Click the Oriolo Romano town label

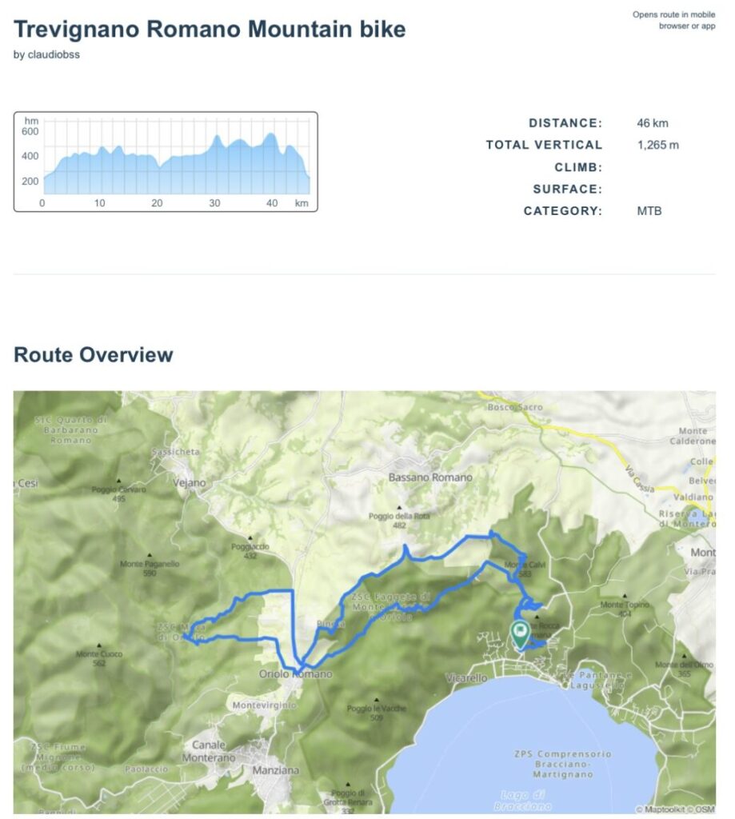(295, 674)
